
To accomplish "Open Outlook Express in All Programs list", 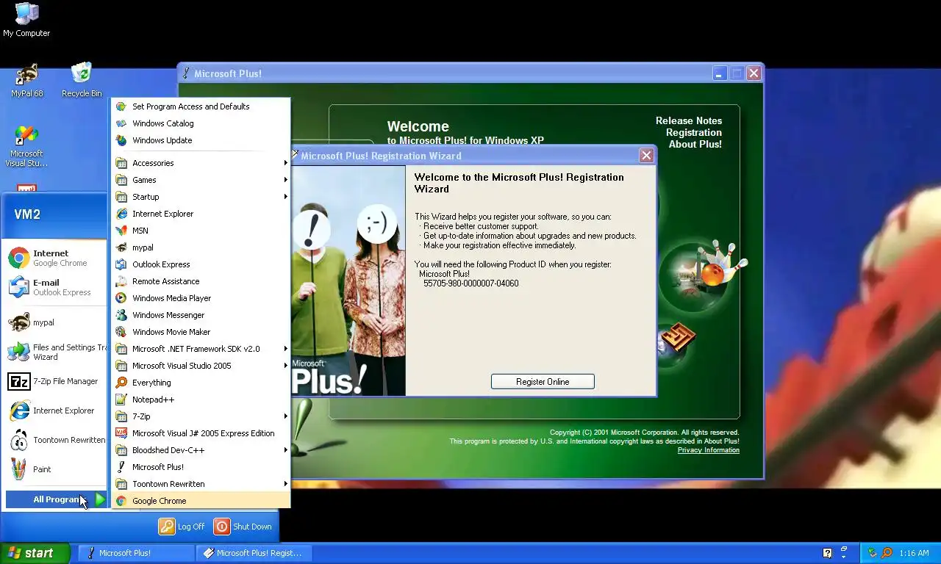I will (x=201, y=264).
